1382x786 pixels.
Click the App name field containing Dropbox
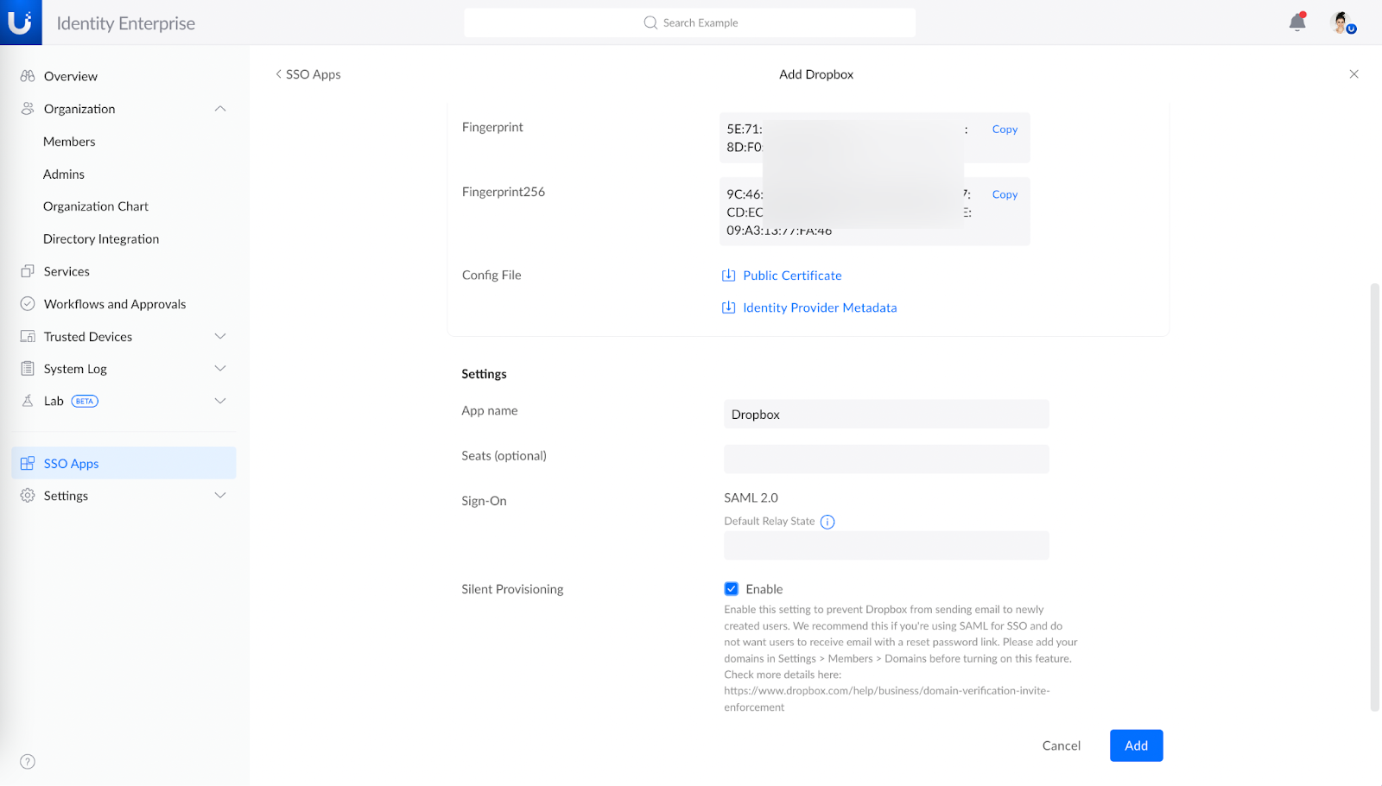pos(886,415)
